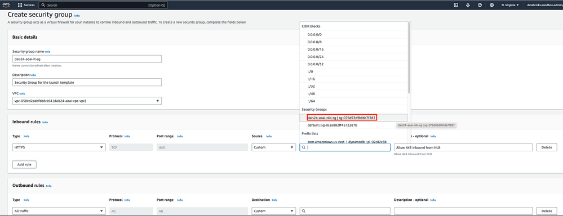Expand the HTTPS type dropdown
Image resolution: width=563 pixels, height=216 pixels.
[59, 147]
